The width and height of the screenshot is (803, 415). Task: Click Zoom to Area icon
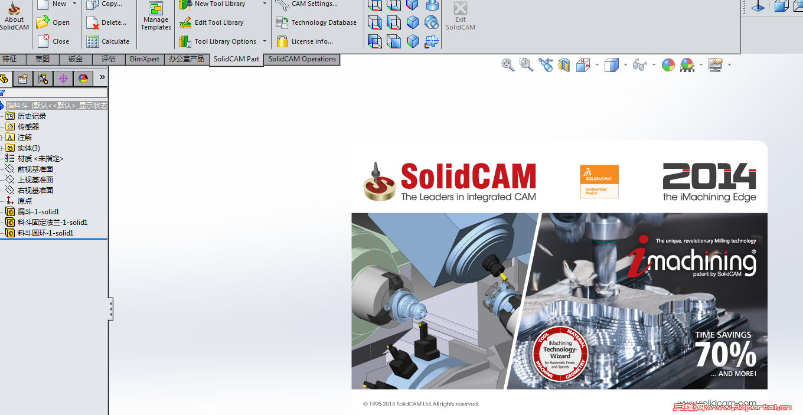pyautogui.click(x=527, y=65)
